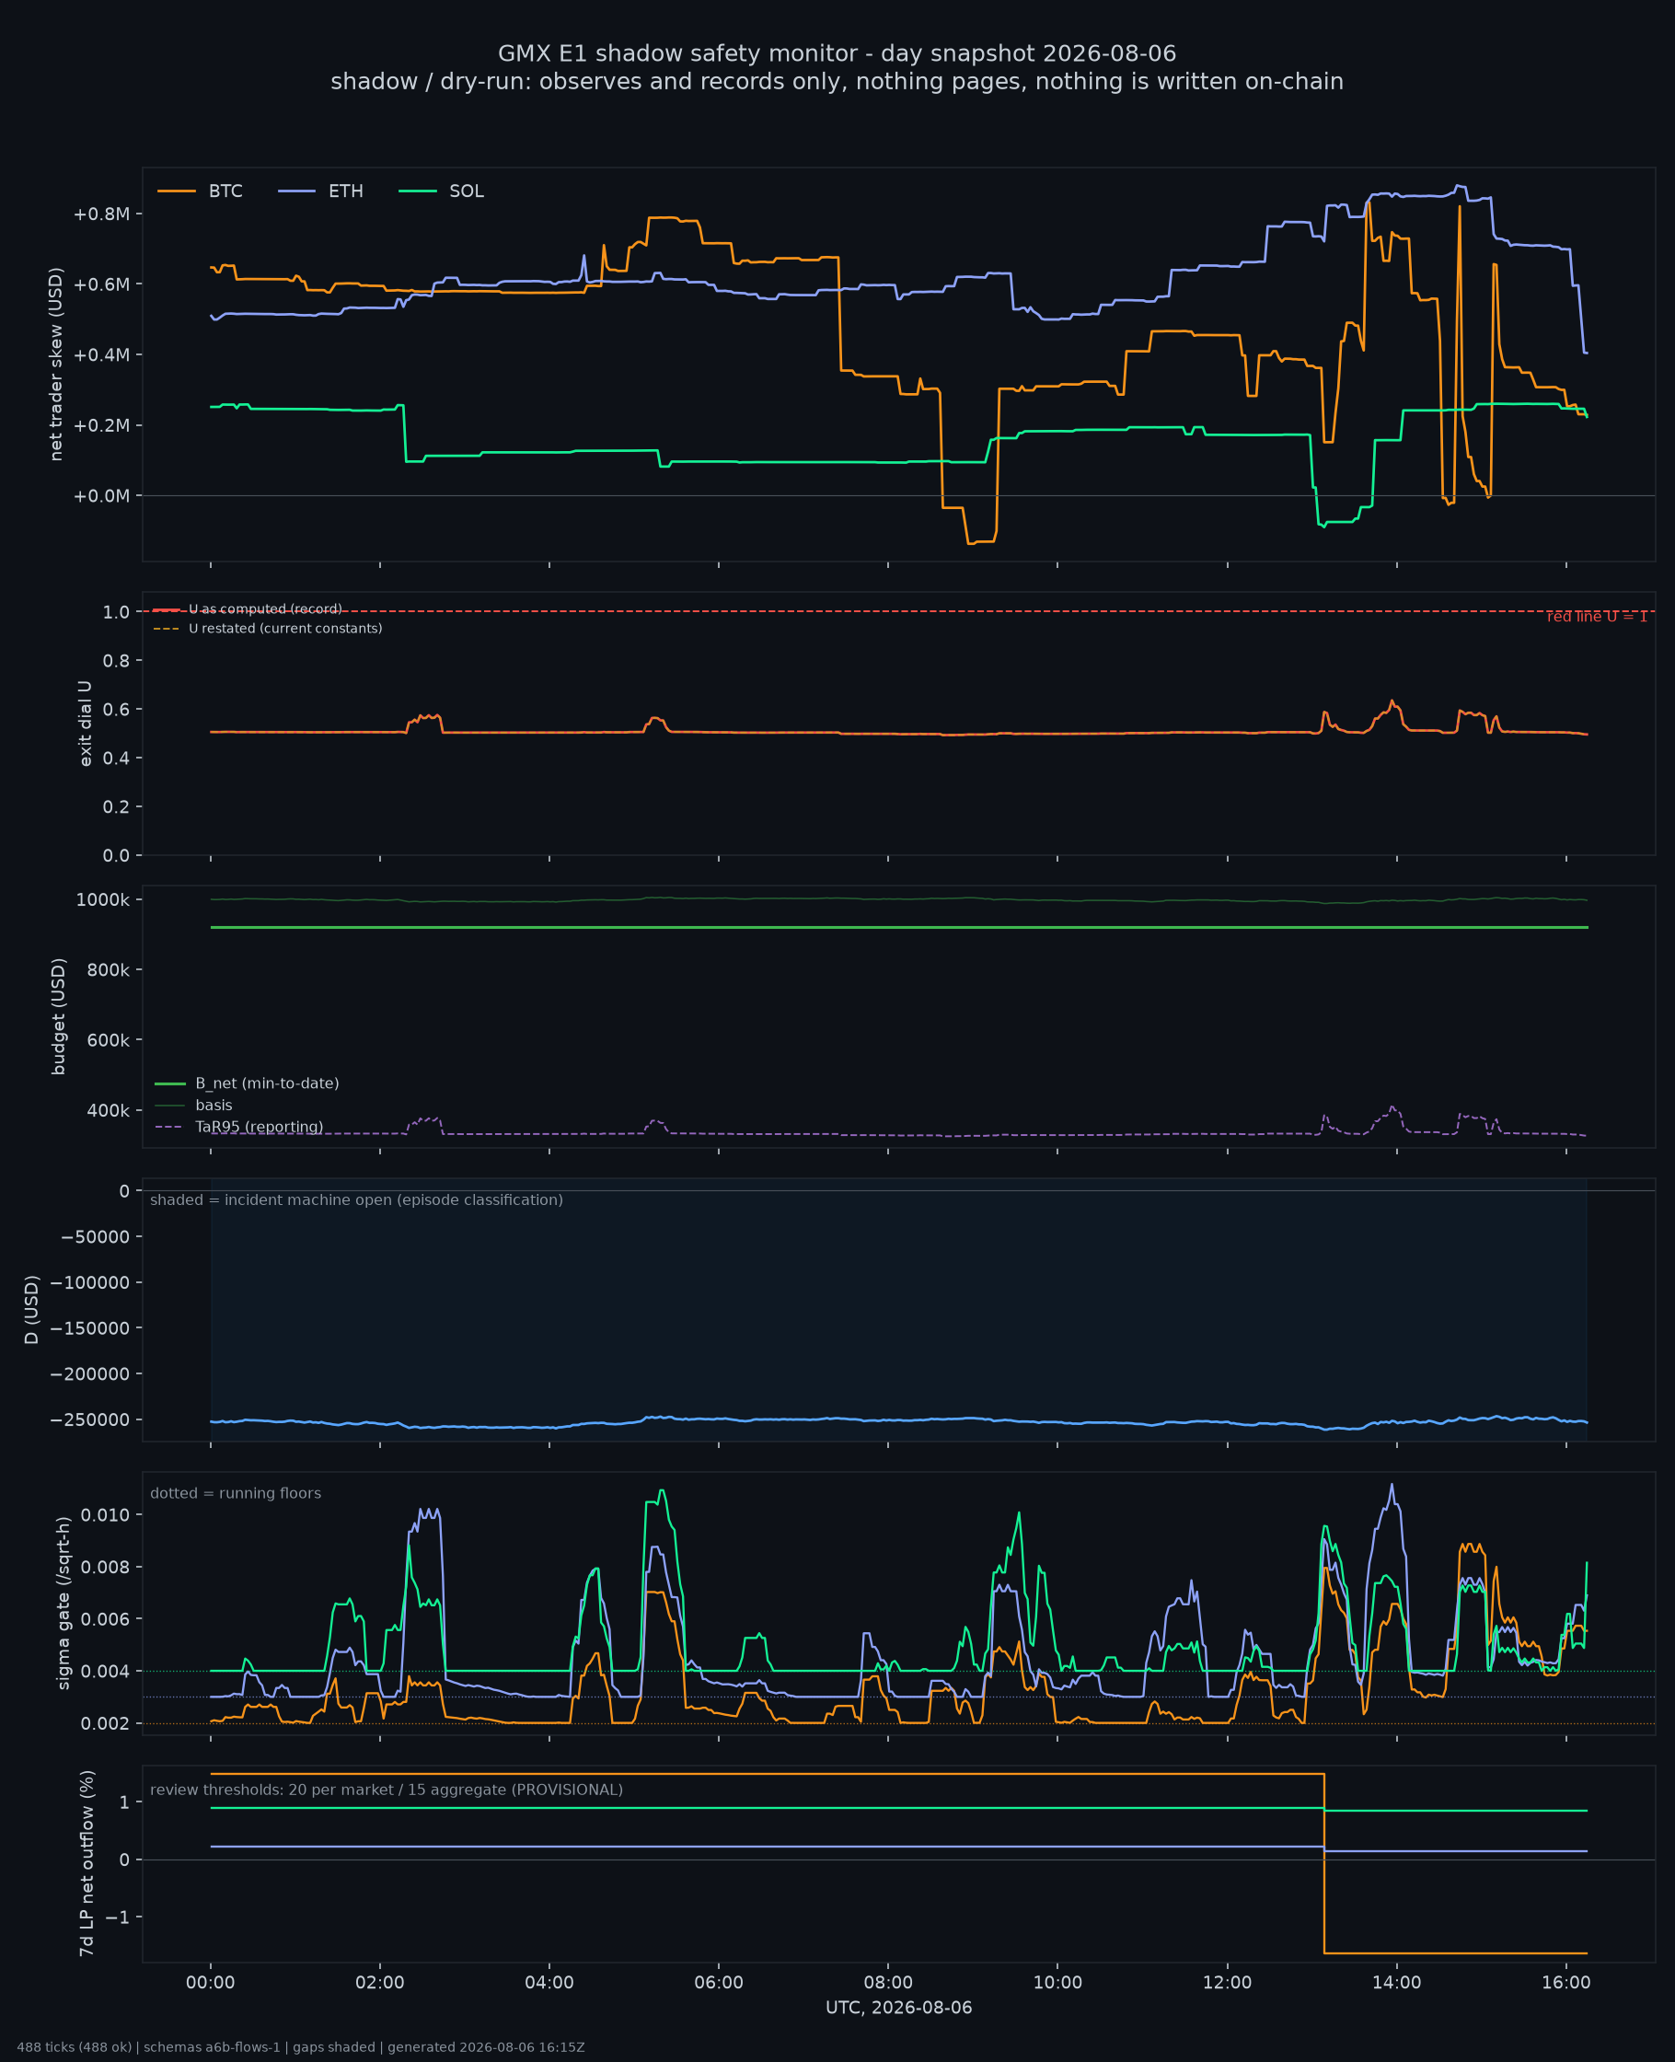Click the 'budget (USD)' axis label
Image resolution: width=1675 pixels, height=2062 pixels.
click(x=58, y=1016)
